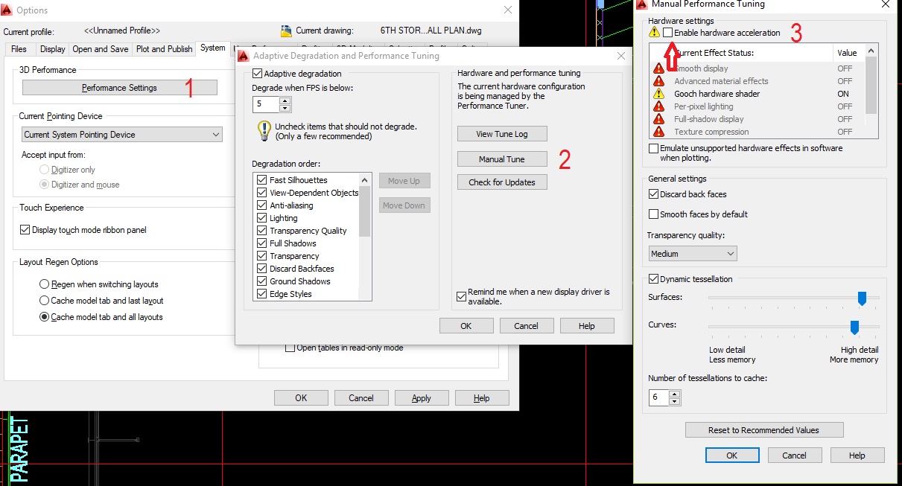Click the AutoCAD icon in the Options title bar
Image resolution: width=902 pixels, height=486 pixels.
pyautogui.click(x=8, y=10)
